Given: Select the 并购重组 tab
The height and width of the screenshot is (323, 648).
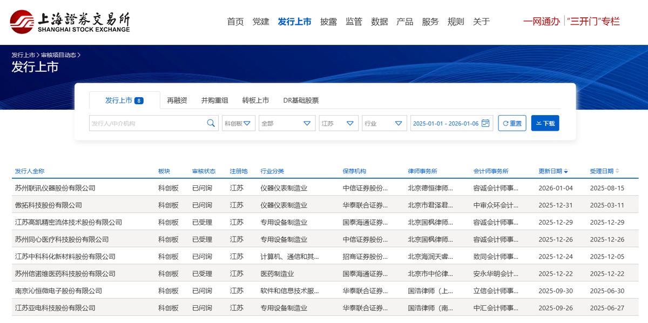Looking at the screenshot, I should coord(214,100).
